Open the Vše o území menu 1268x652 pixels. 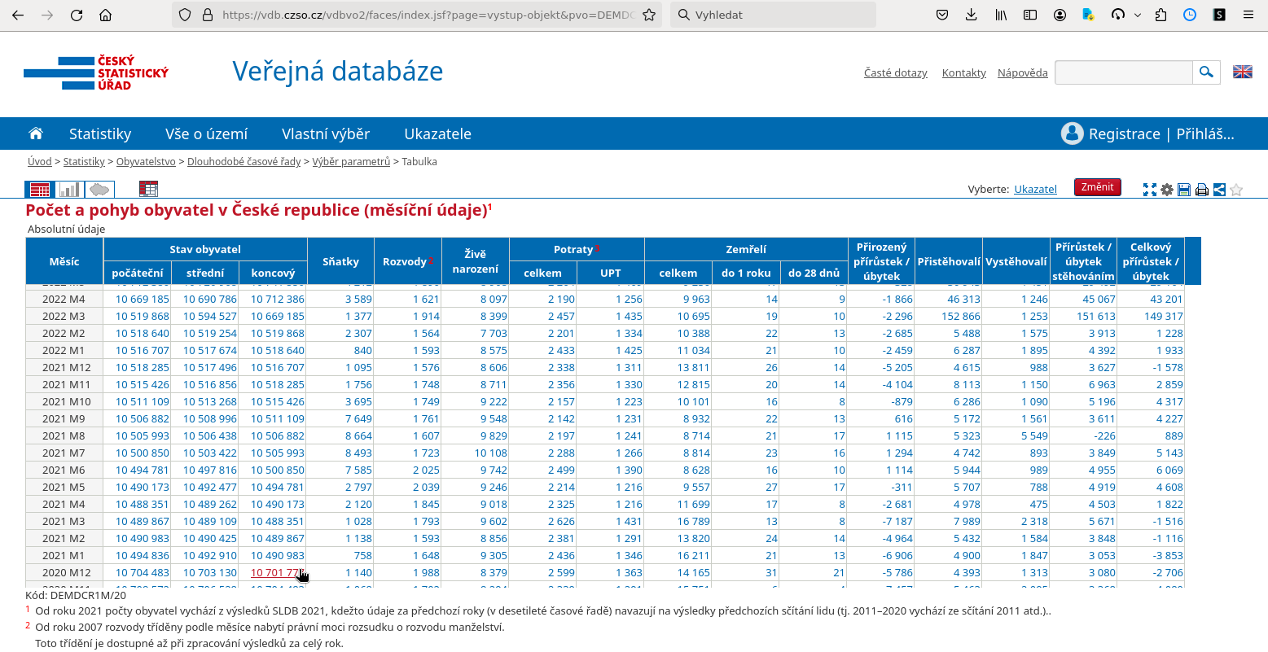(x=207, y=133)
